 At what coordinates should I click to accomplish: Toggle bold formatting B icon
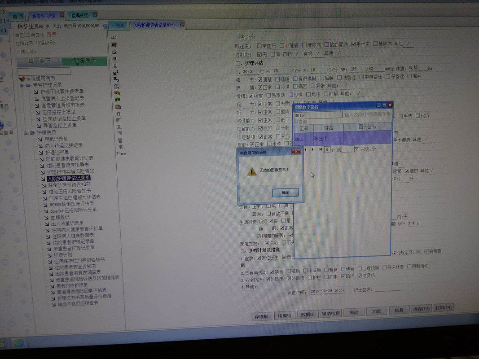[x=114, y=58]
